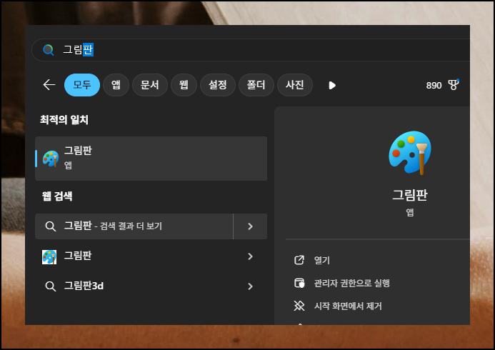Viewport: 495px width, 350px height.
Task: Expand the chevron beside 그림판3d
Action: [250, 286]
